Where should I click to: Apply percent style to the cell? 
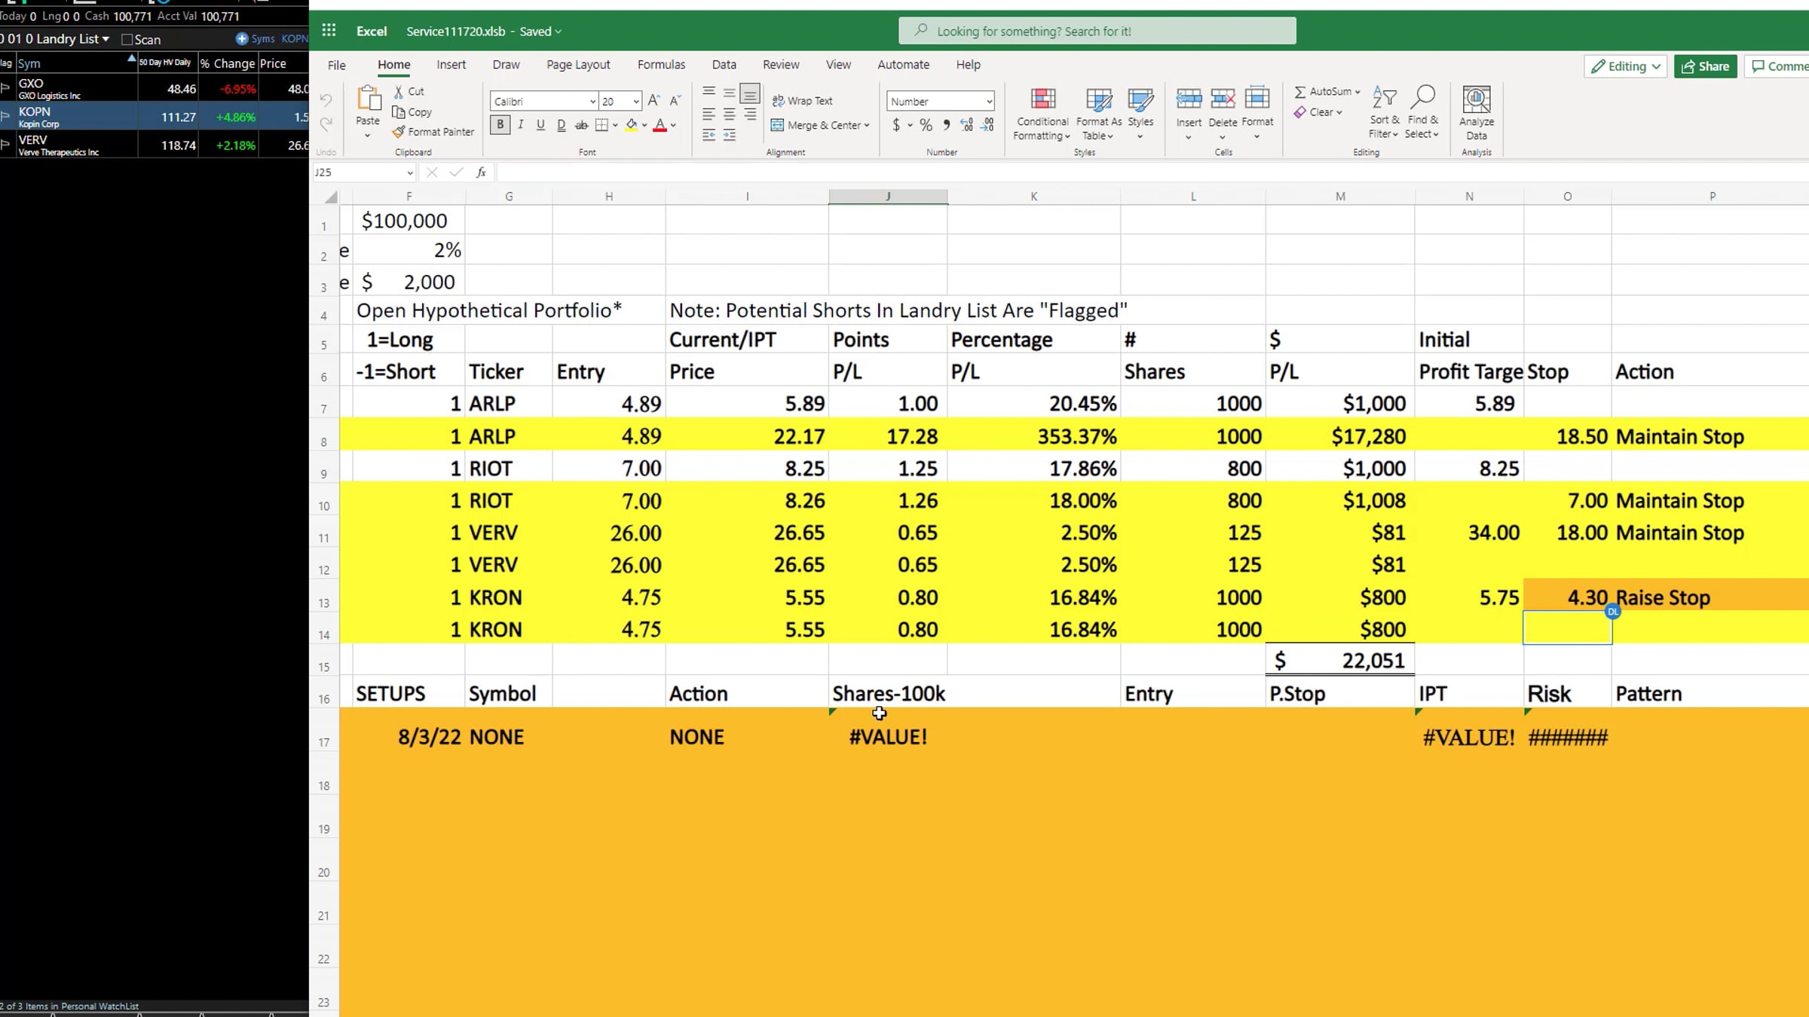(926, 125)
